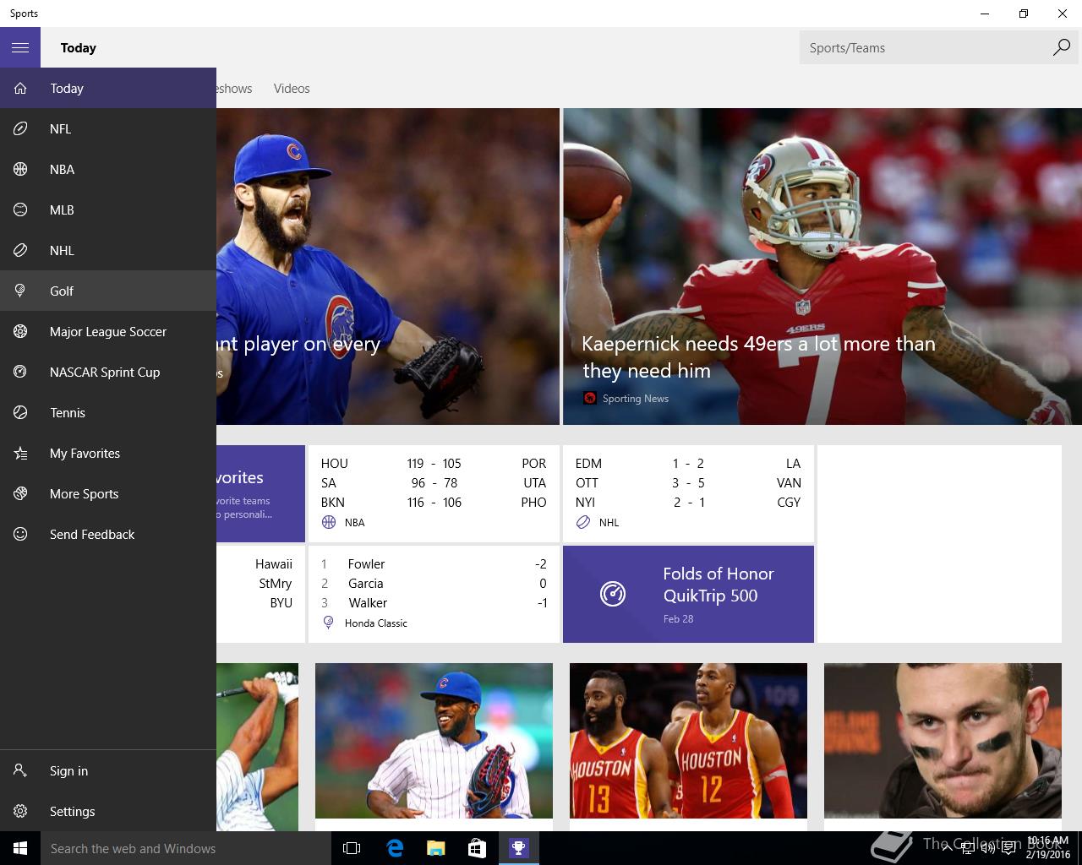Viewport: 1082px width, 865px height.
Task: Click the Today home icon
Action: pyautogui.click(x=20, y=88)
